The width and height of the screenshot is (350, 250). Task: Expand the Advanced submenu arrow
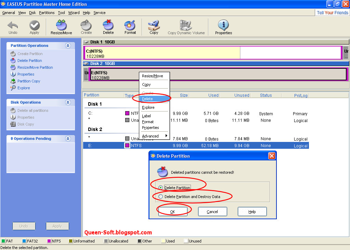pyautogui.click(x=166, y=136)
